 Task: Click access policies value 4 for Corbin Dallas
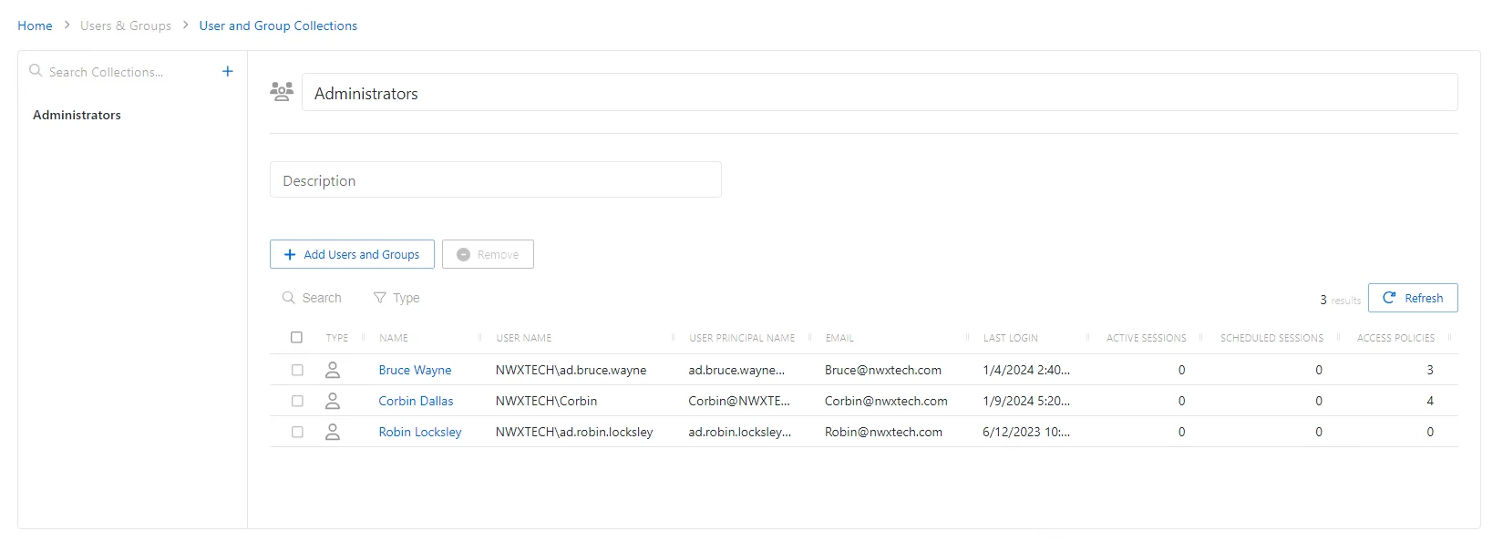tap(1430, 401)
